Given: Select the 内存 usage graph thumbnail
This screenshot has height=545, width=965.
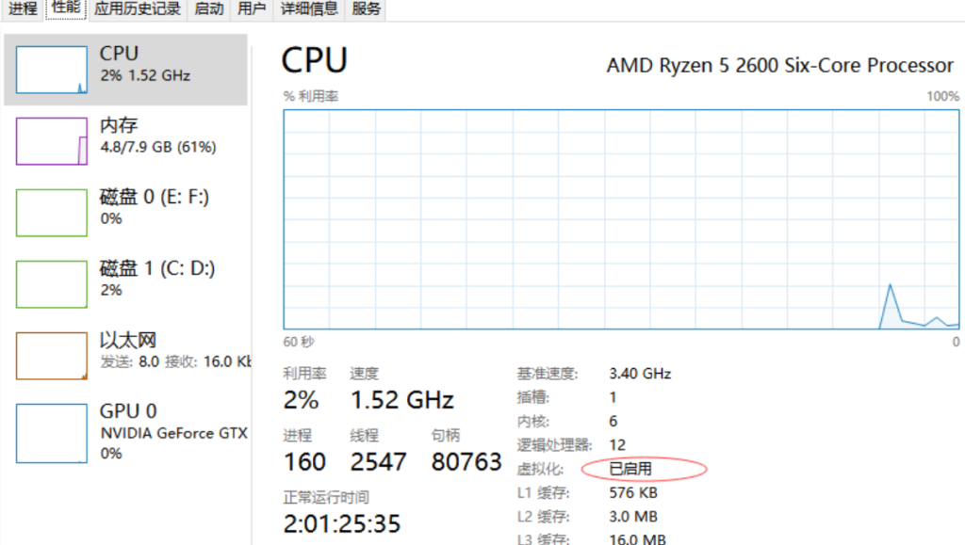Looking at the screenshot, I should click(52, 142).
